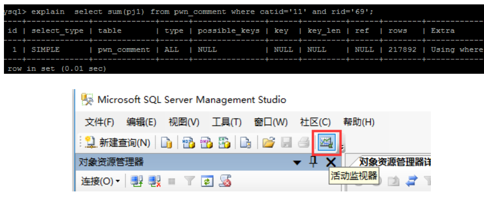Click the Open File folder icon

coord(268,143)
